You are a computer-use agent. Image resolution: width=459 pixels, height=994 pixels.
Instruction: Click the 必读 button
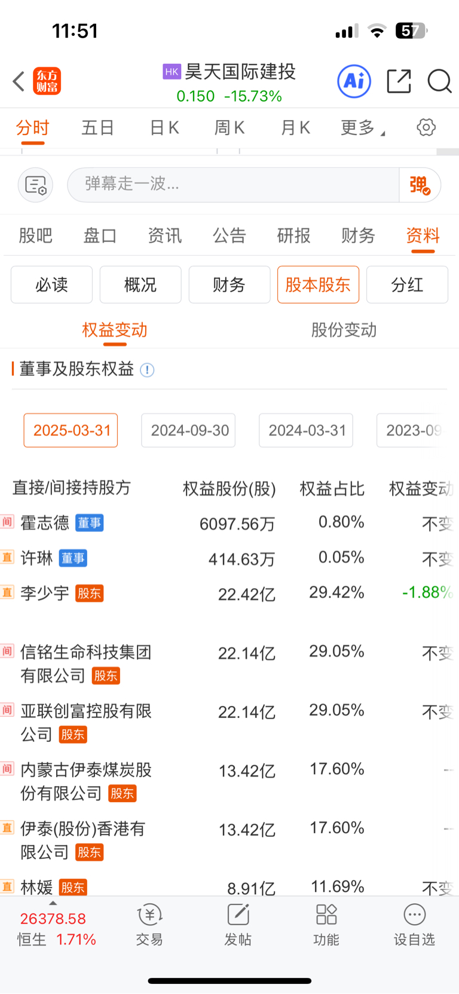point(51,285)
